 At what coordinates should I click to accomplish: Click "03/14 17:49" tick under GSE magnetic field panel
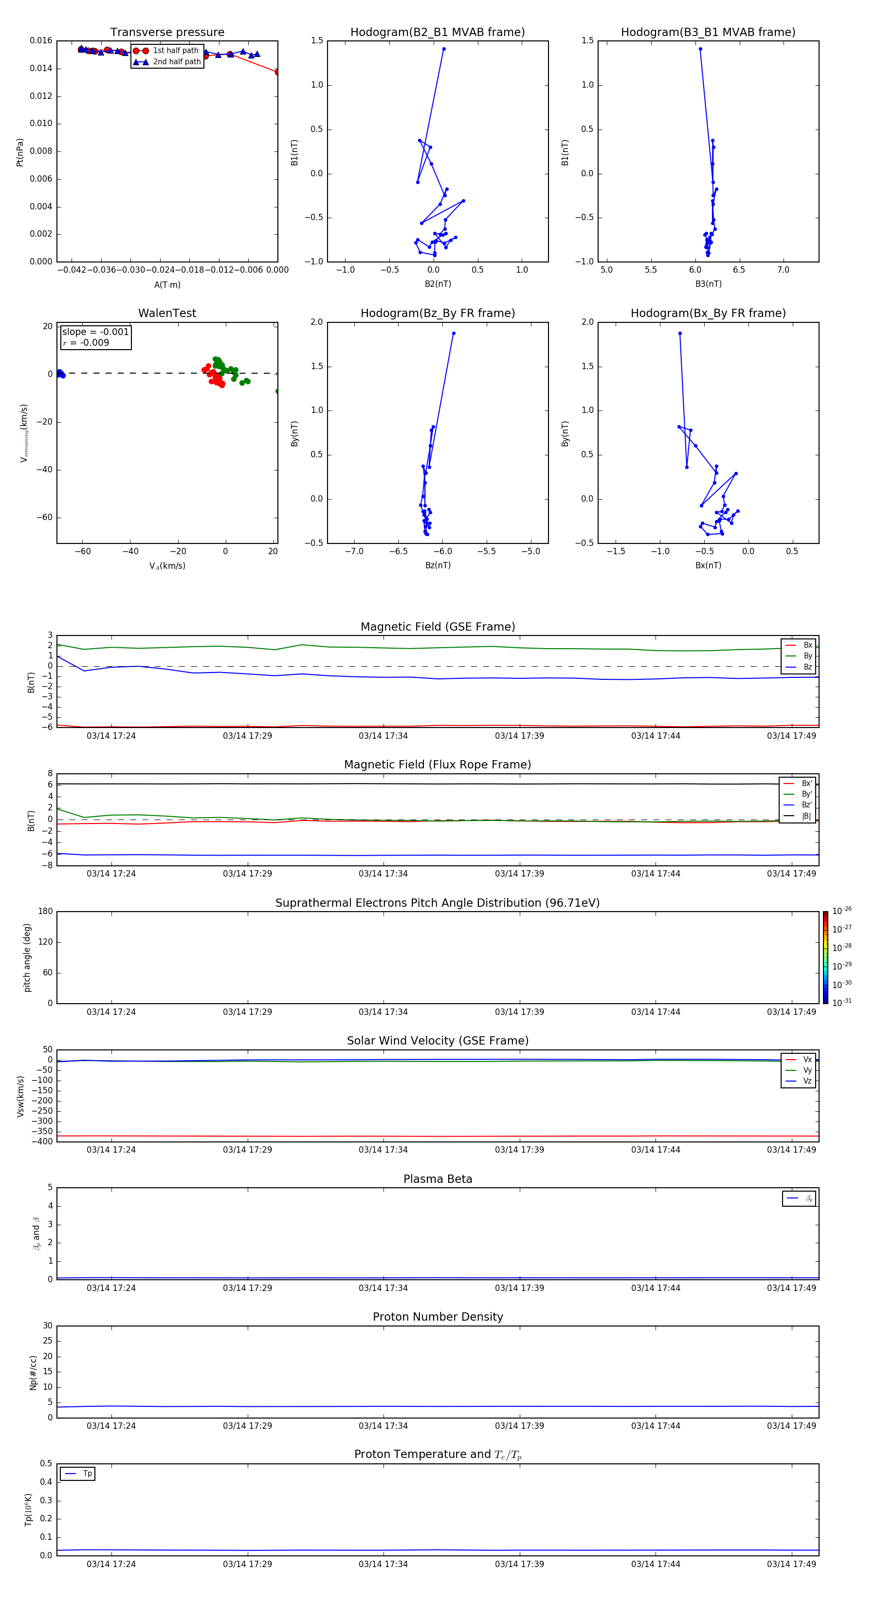click(x=791, y=735)
